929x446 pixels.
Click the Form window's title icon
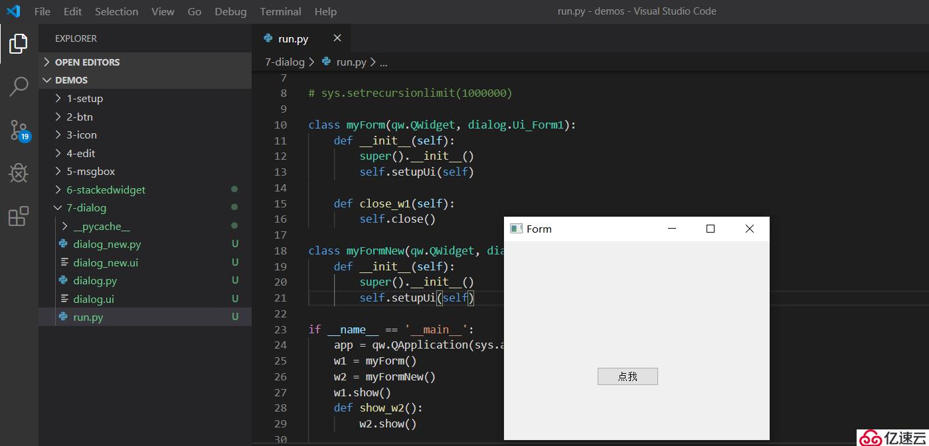[x=516, y=229]
